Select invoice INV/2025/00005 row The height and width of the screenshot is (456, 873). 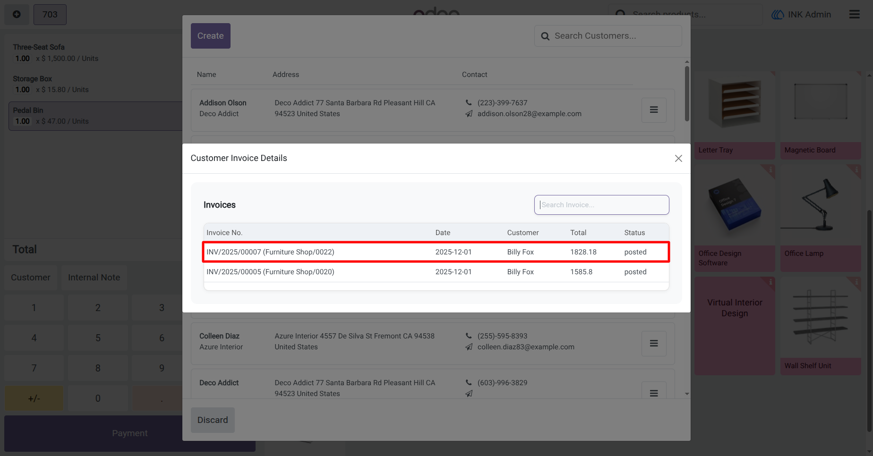pyautogui.click(x=436, y=272)
